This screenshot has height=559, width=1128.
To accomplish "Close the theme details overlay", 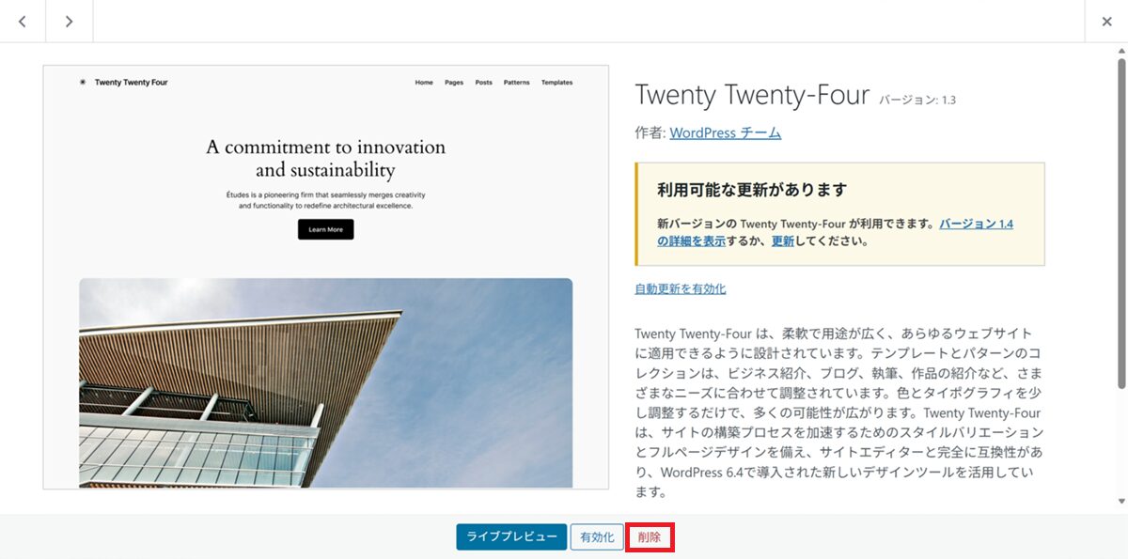I will pyautogui.click(x=1106, y=22).
